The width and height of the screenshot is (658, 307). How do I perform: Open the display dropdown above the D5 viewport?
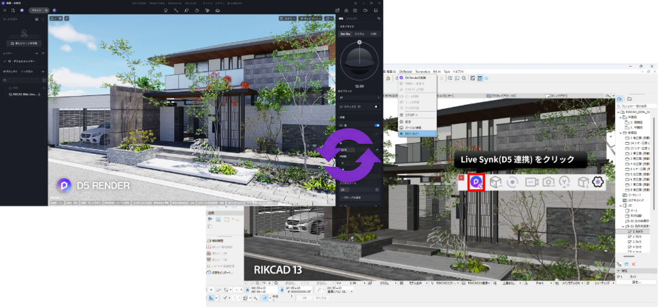(x=310, y=18)
